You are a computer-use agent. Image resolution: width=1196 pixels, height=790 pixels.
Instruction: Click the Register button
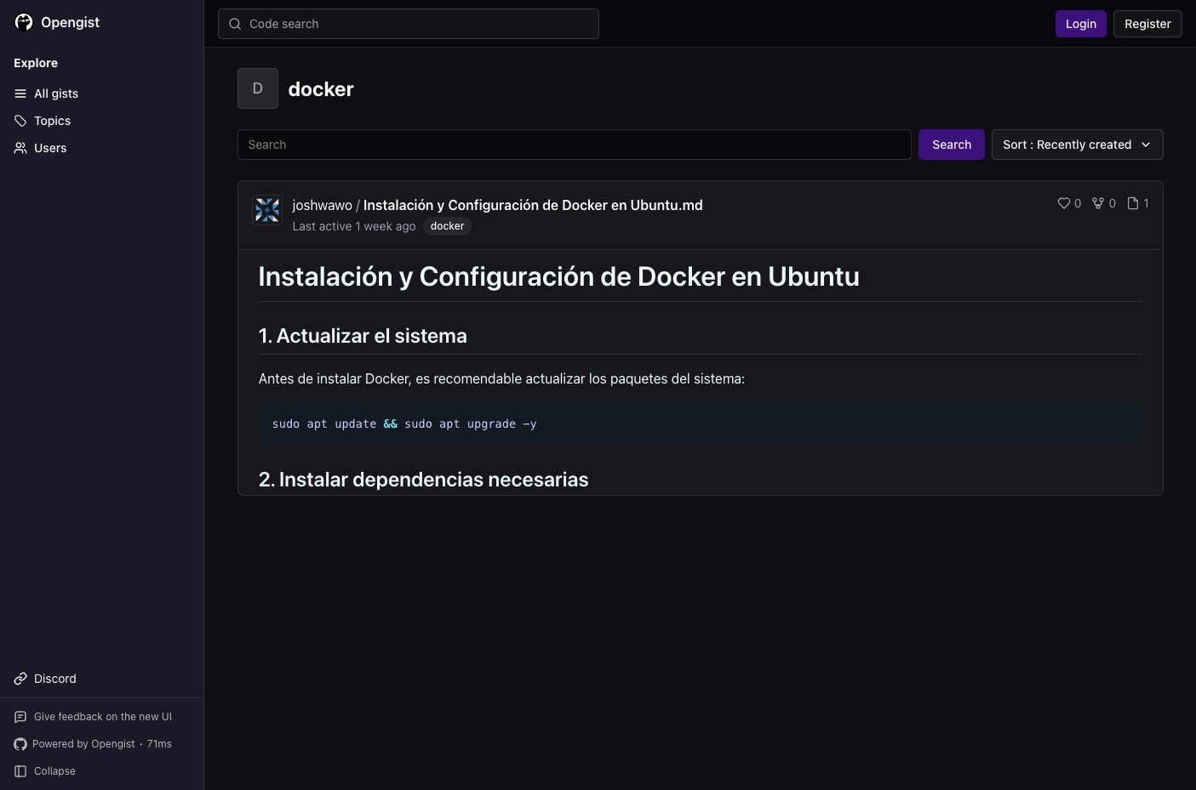pos(1147,24)
